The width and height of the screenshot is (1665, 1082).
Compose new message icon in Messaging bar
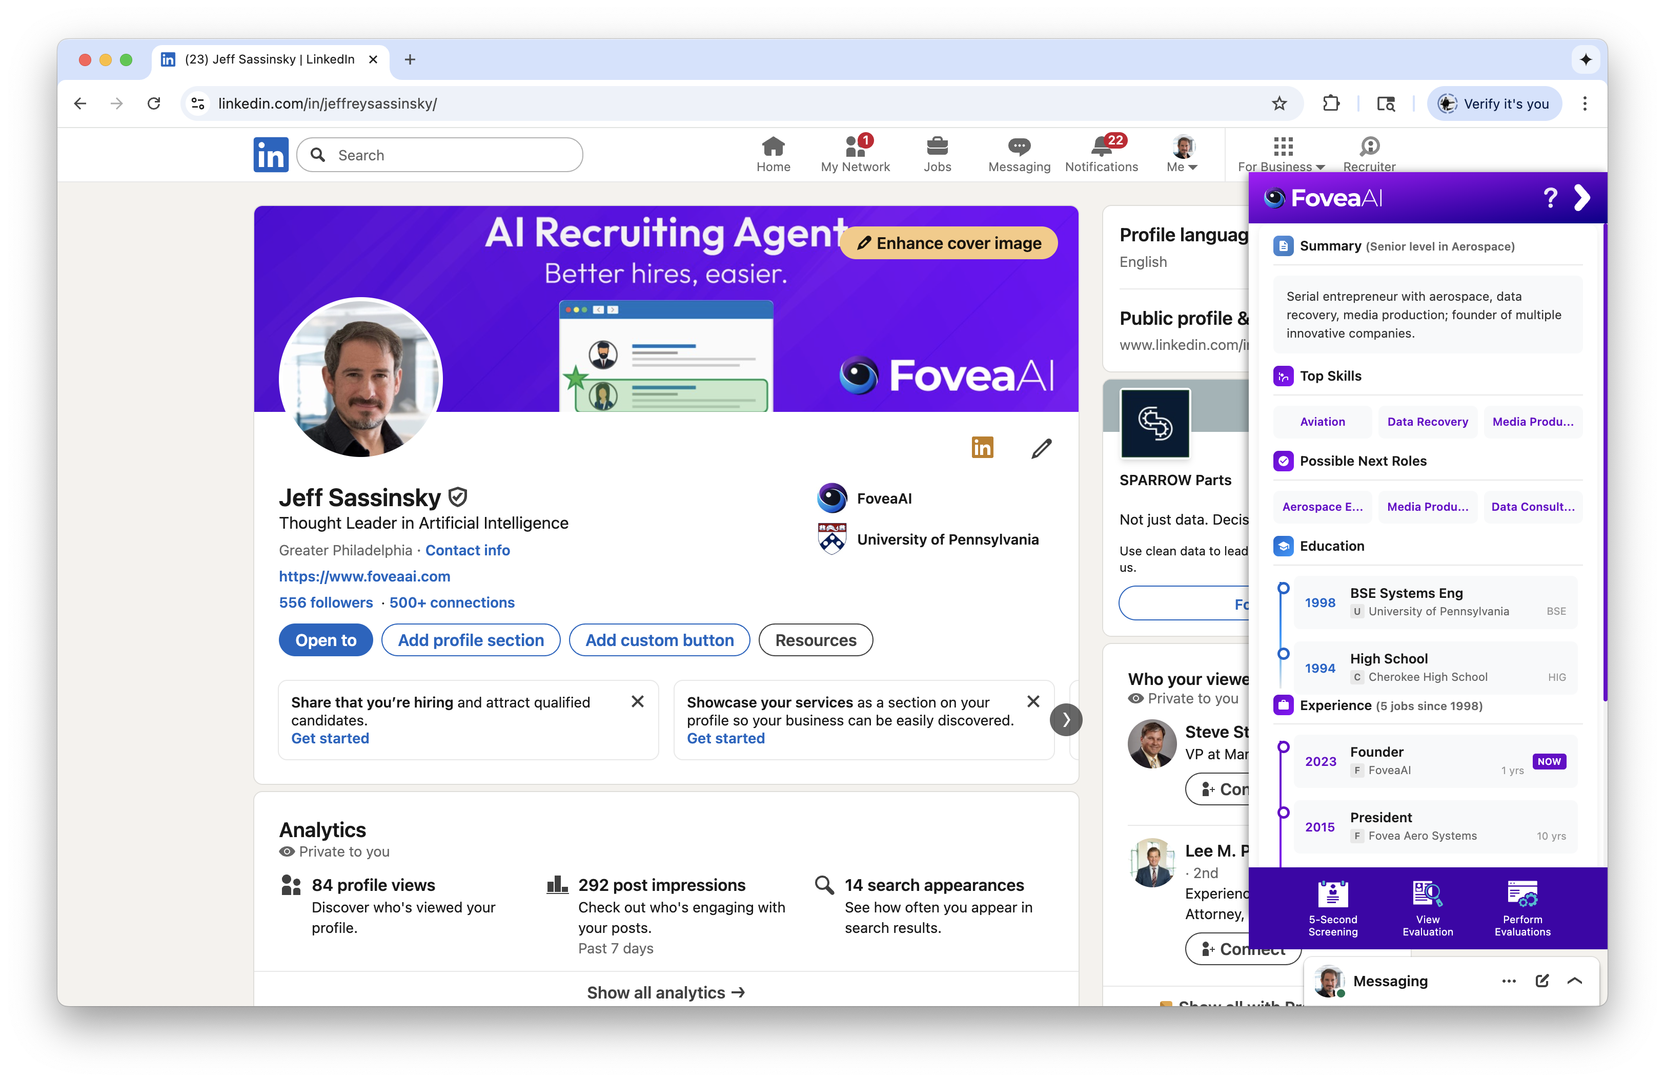(x=1542, y=981)
